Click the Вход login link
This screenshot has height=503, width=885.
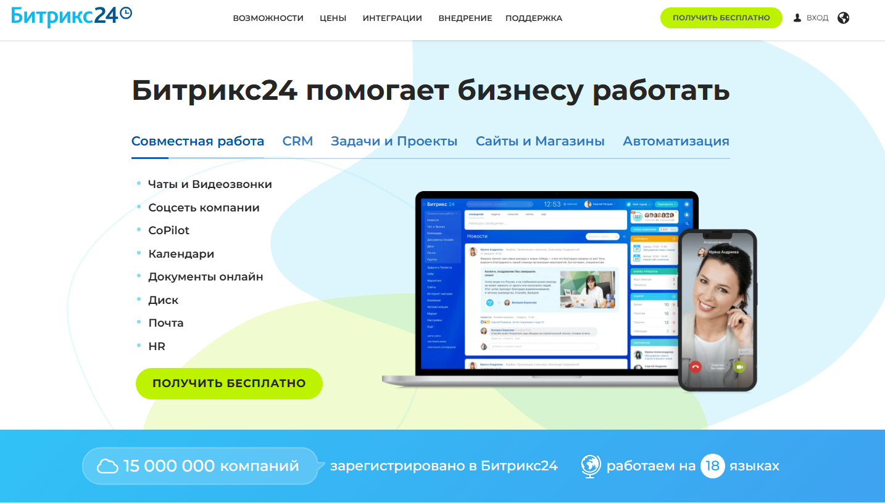click(x=818, y=18)
